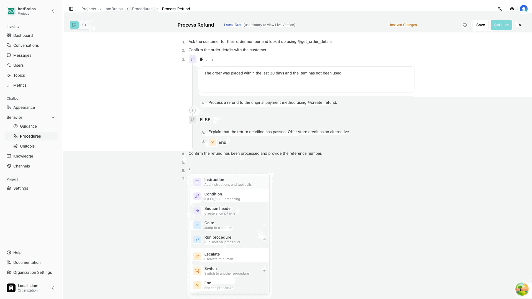
Task: Collapse the Behavior section chevron
Action: [x=53, y=117]
